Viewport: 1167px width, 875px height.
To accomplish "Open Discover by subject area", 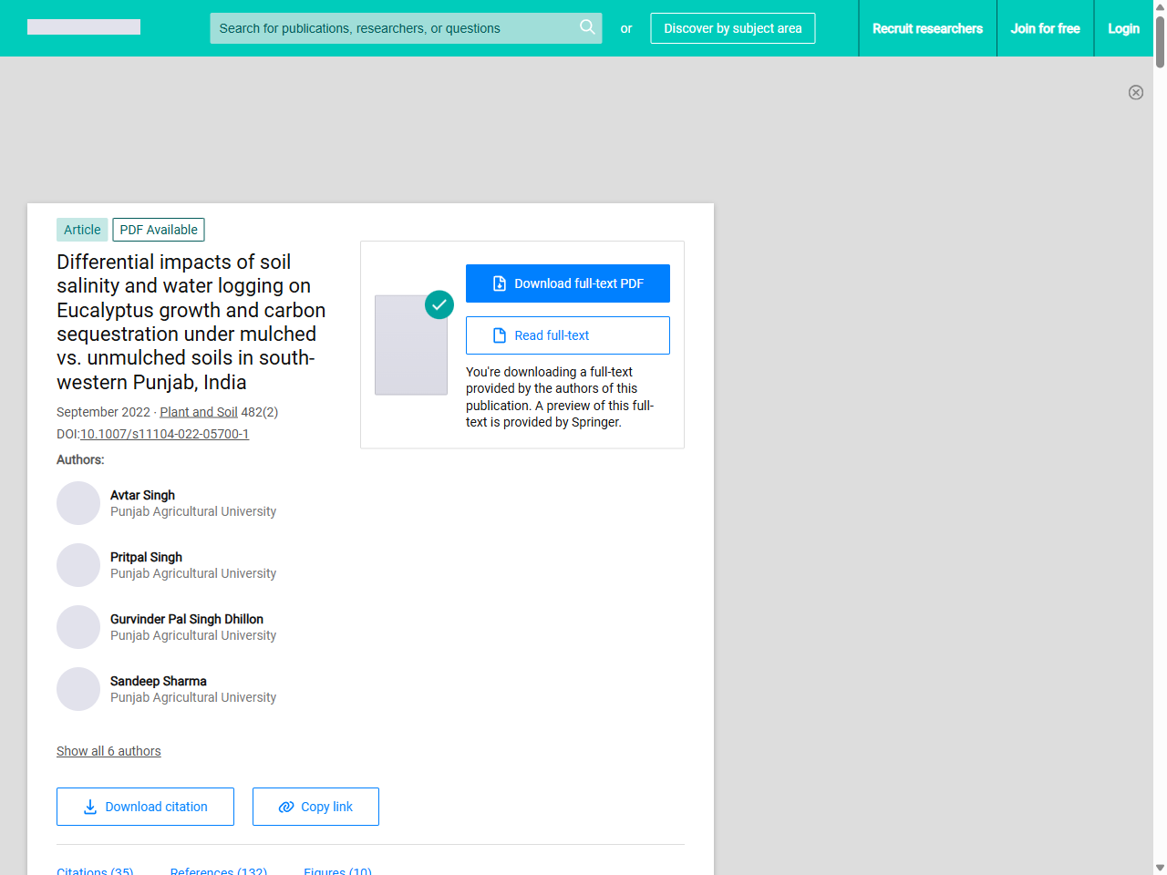I will point(732,28).
